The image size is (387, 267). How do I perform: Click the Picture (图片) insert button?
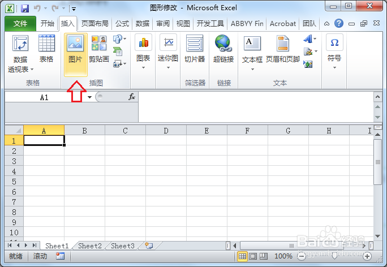click(75, 55)
